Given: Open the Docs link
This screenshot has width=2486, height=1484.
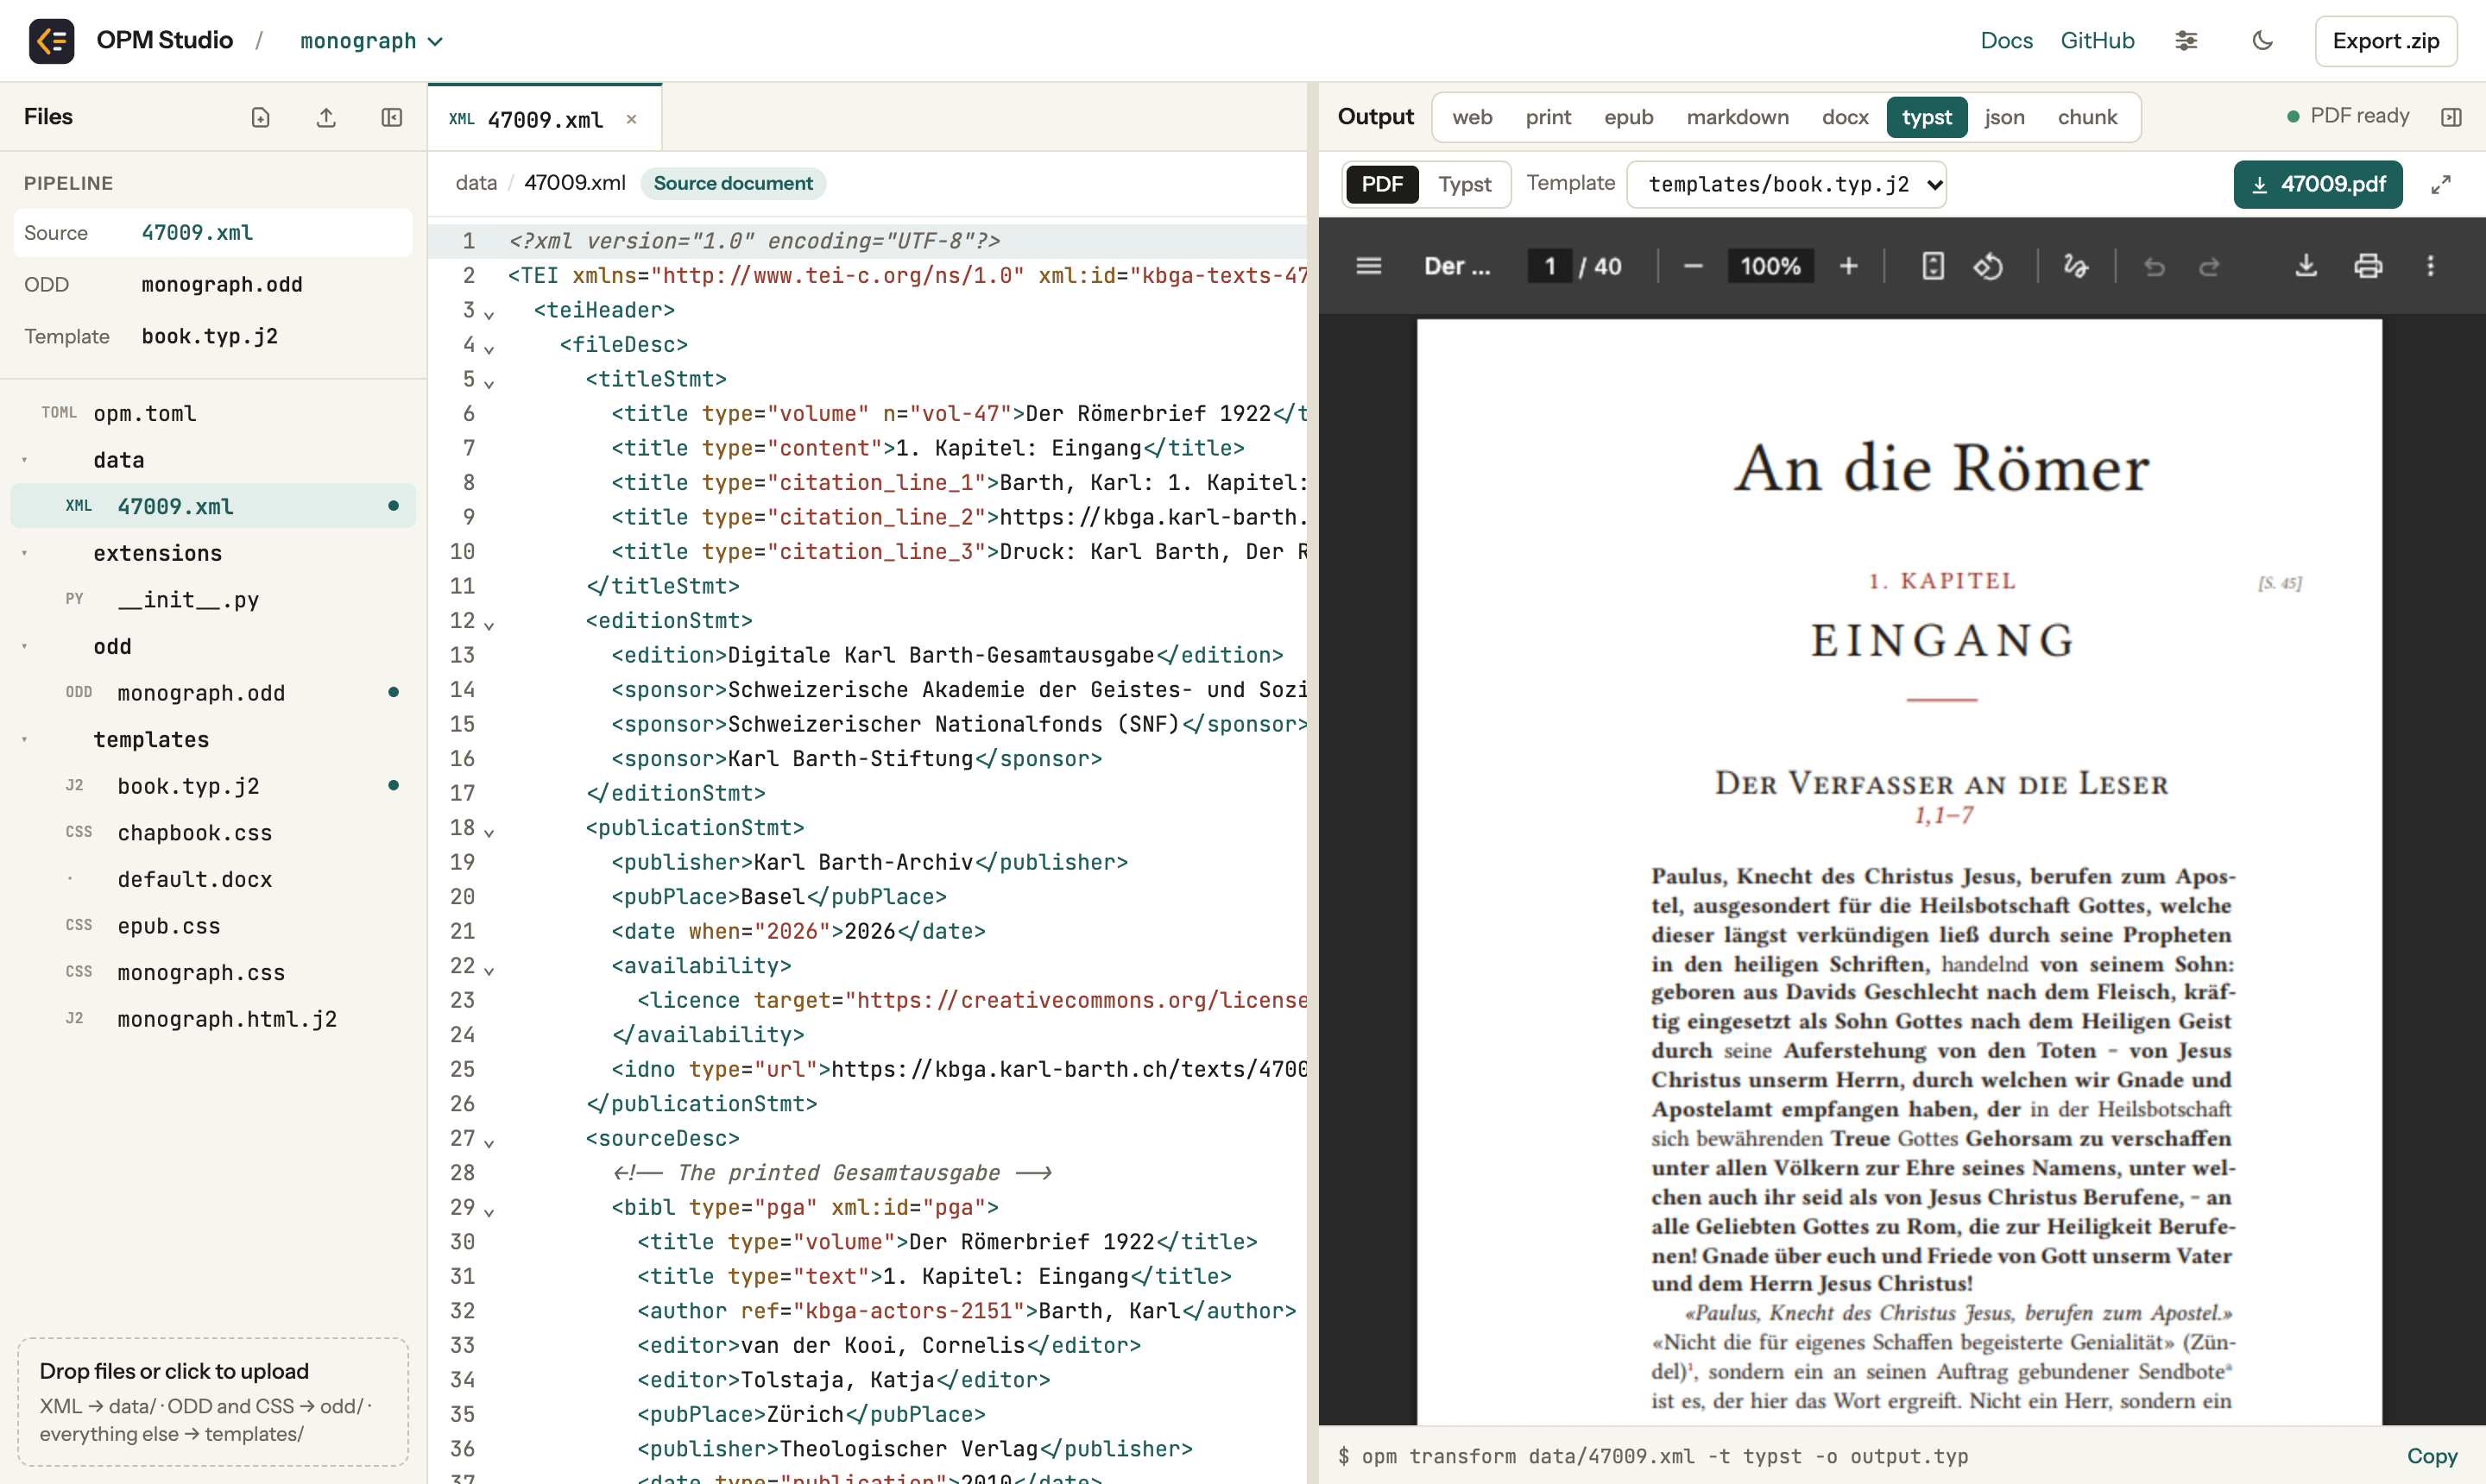Looking at the screenshot, I should point(2006,41).
